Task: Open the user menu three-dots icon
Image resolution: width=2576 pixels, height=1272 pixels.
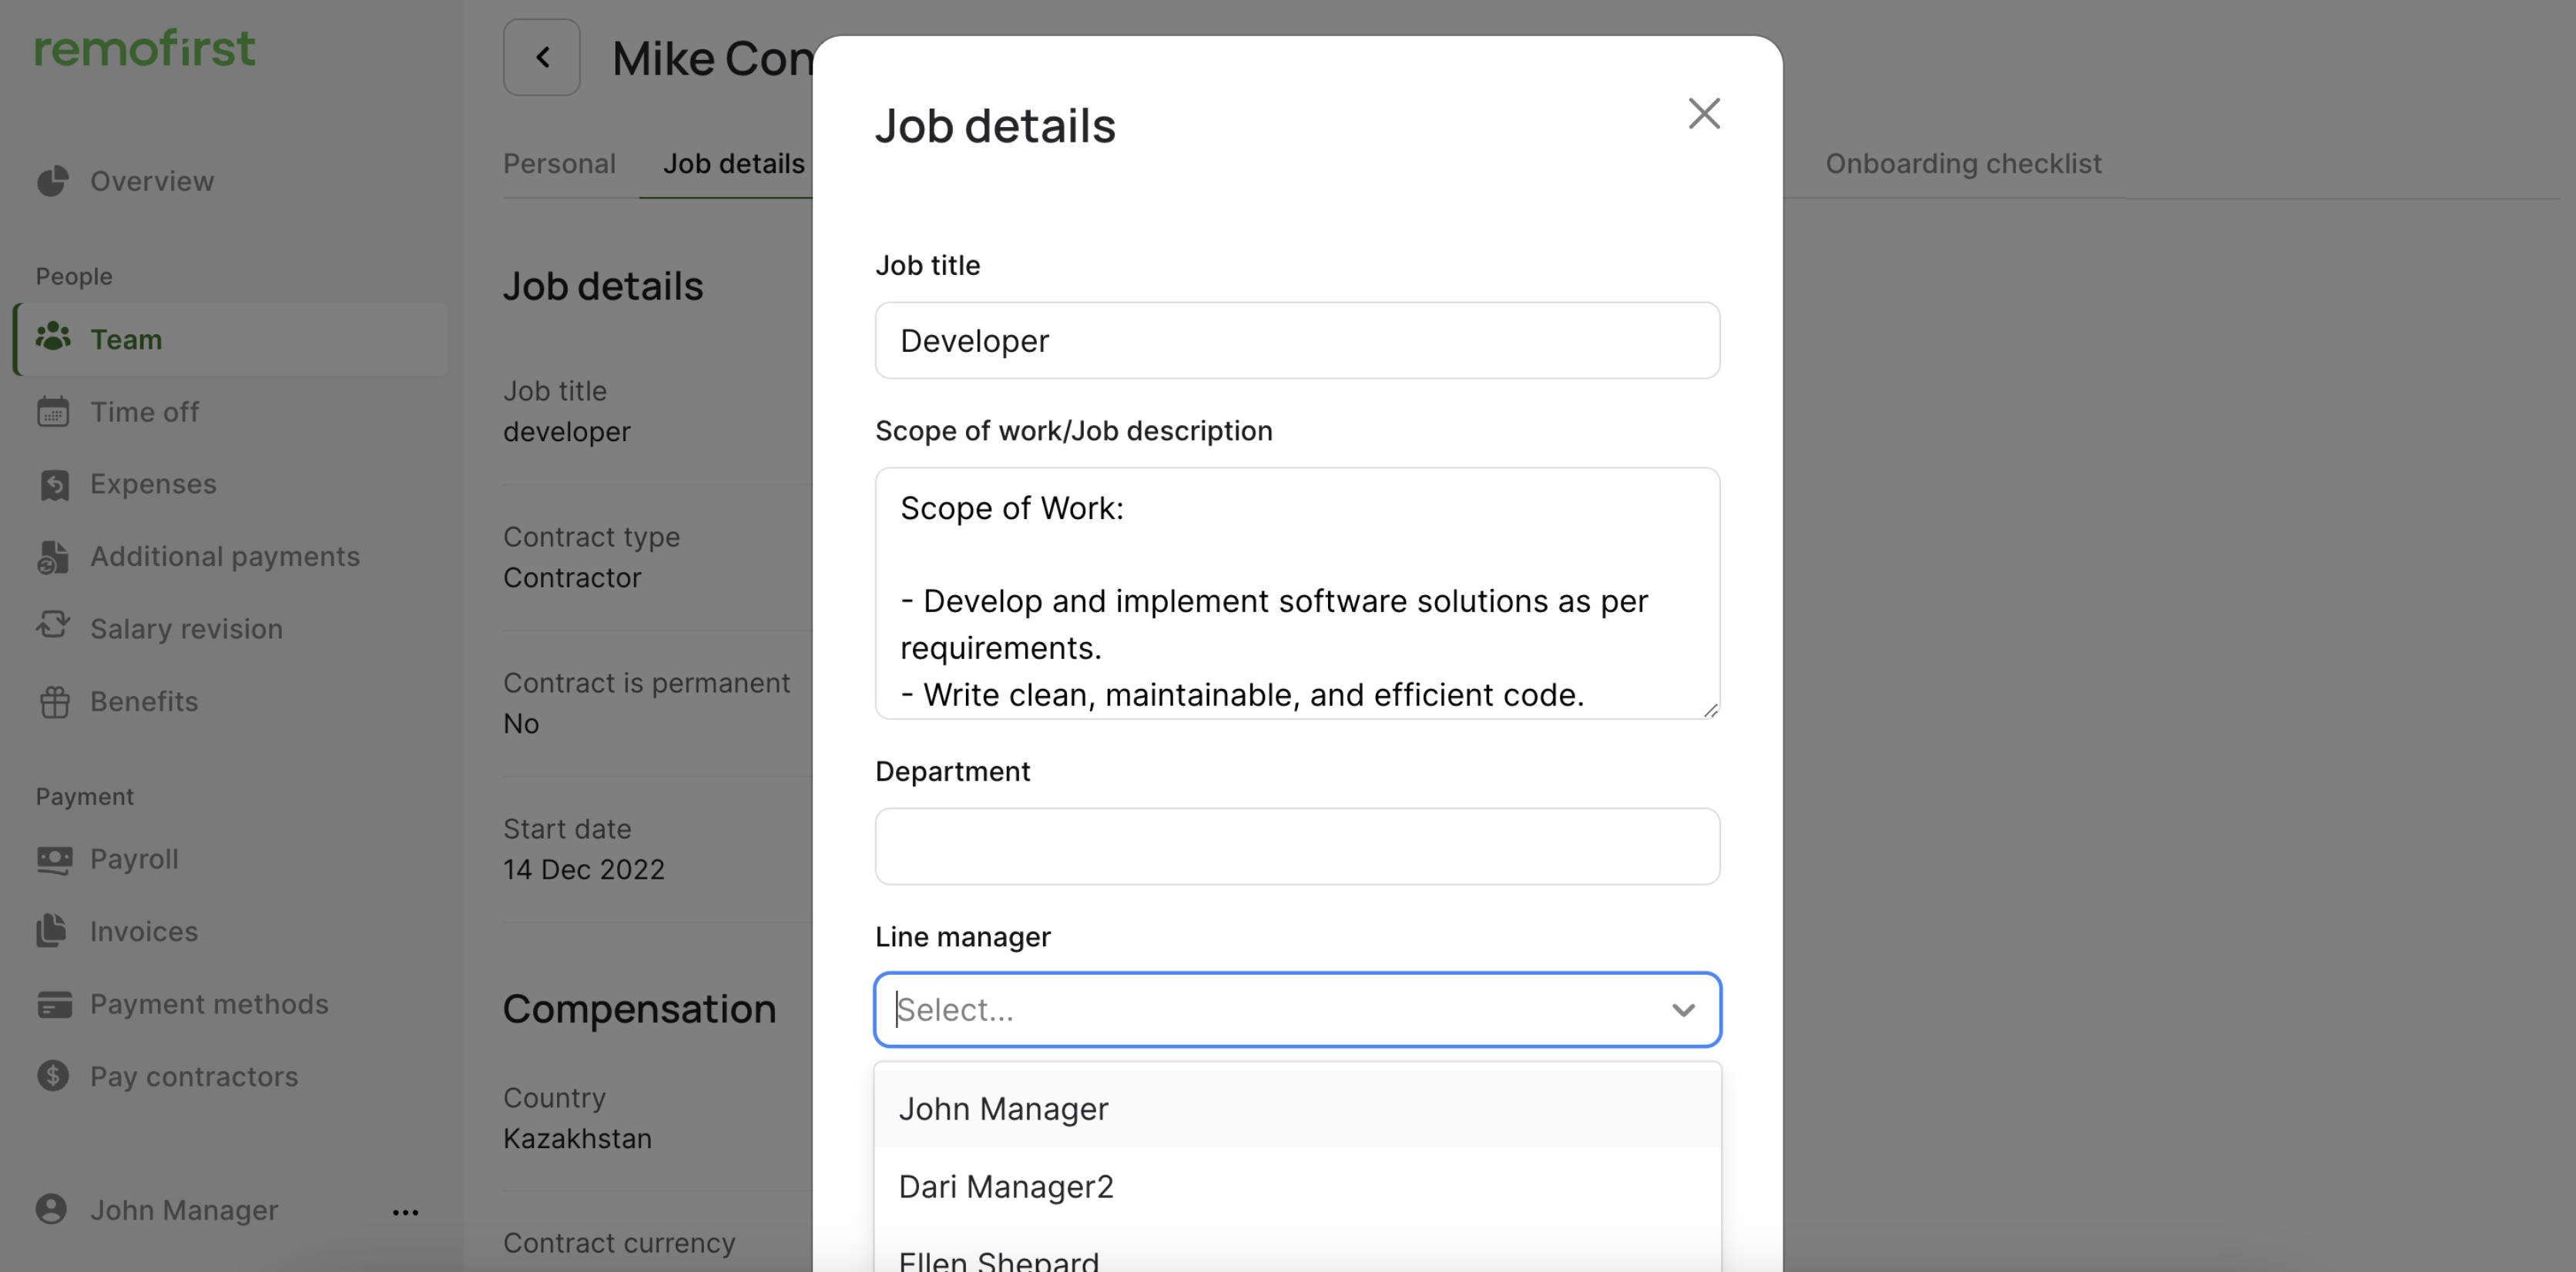Action: (x=405, y=1212)
